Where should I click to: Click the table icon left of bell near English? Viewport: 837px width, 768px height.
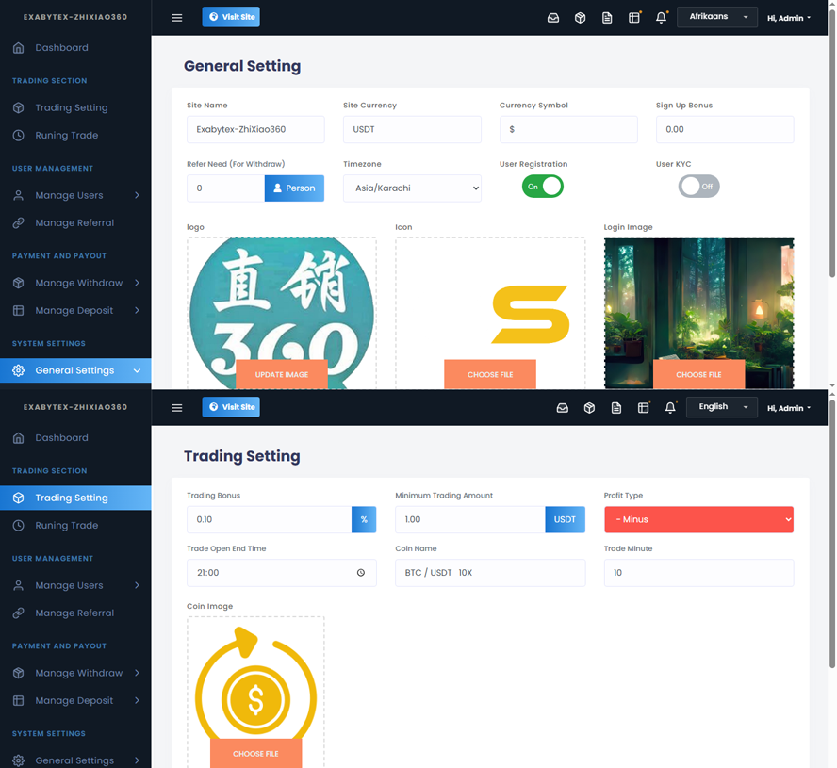pyautogui.click(x=644, y=407)
